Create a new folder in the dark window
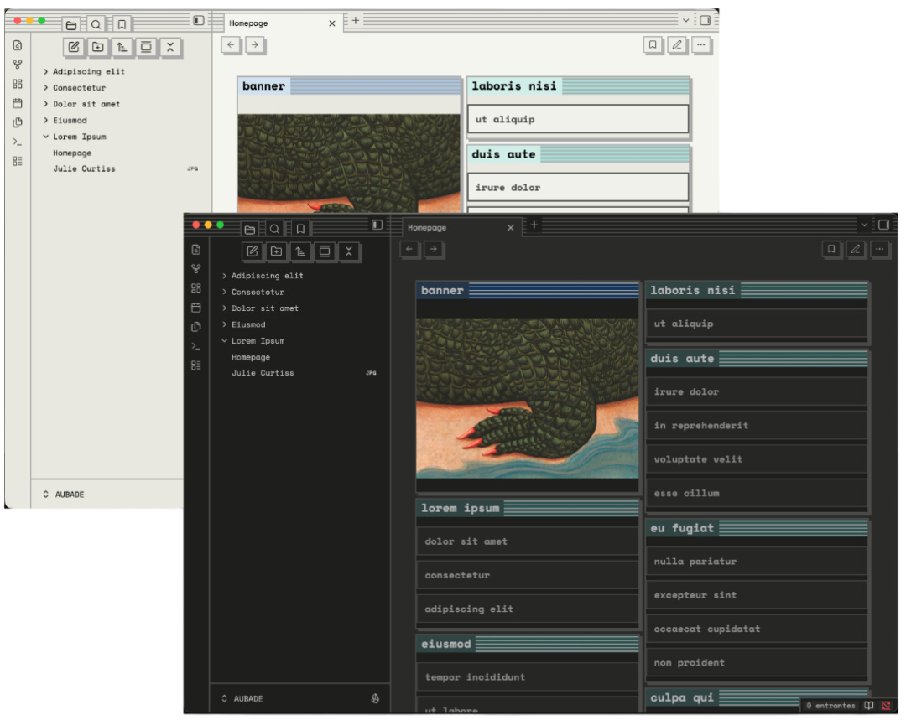 pos(277,251)
